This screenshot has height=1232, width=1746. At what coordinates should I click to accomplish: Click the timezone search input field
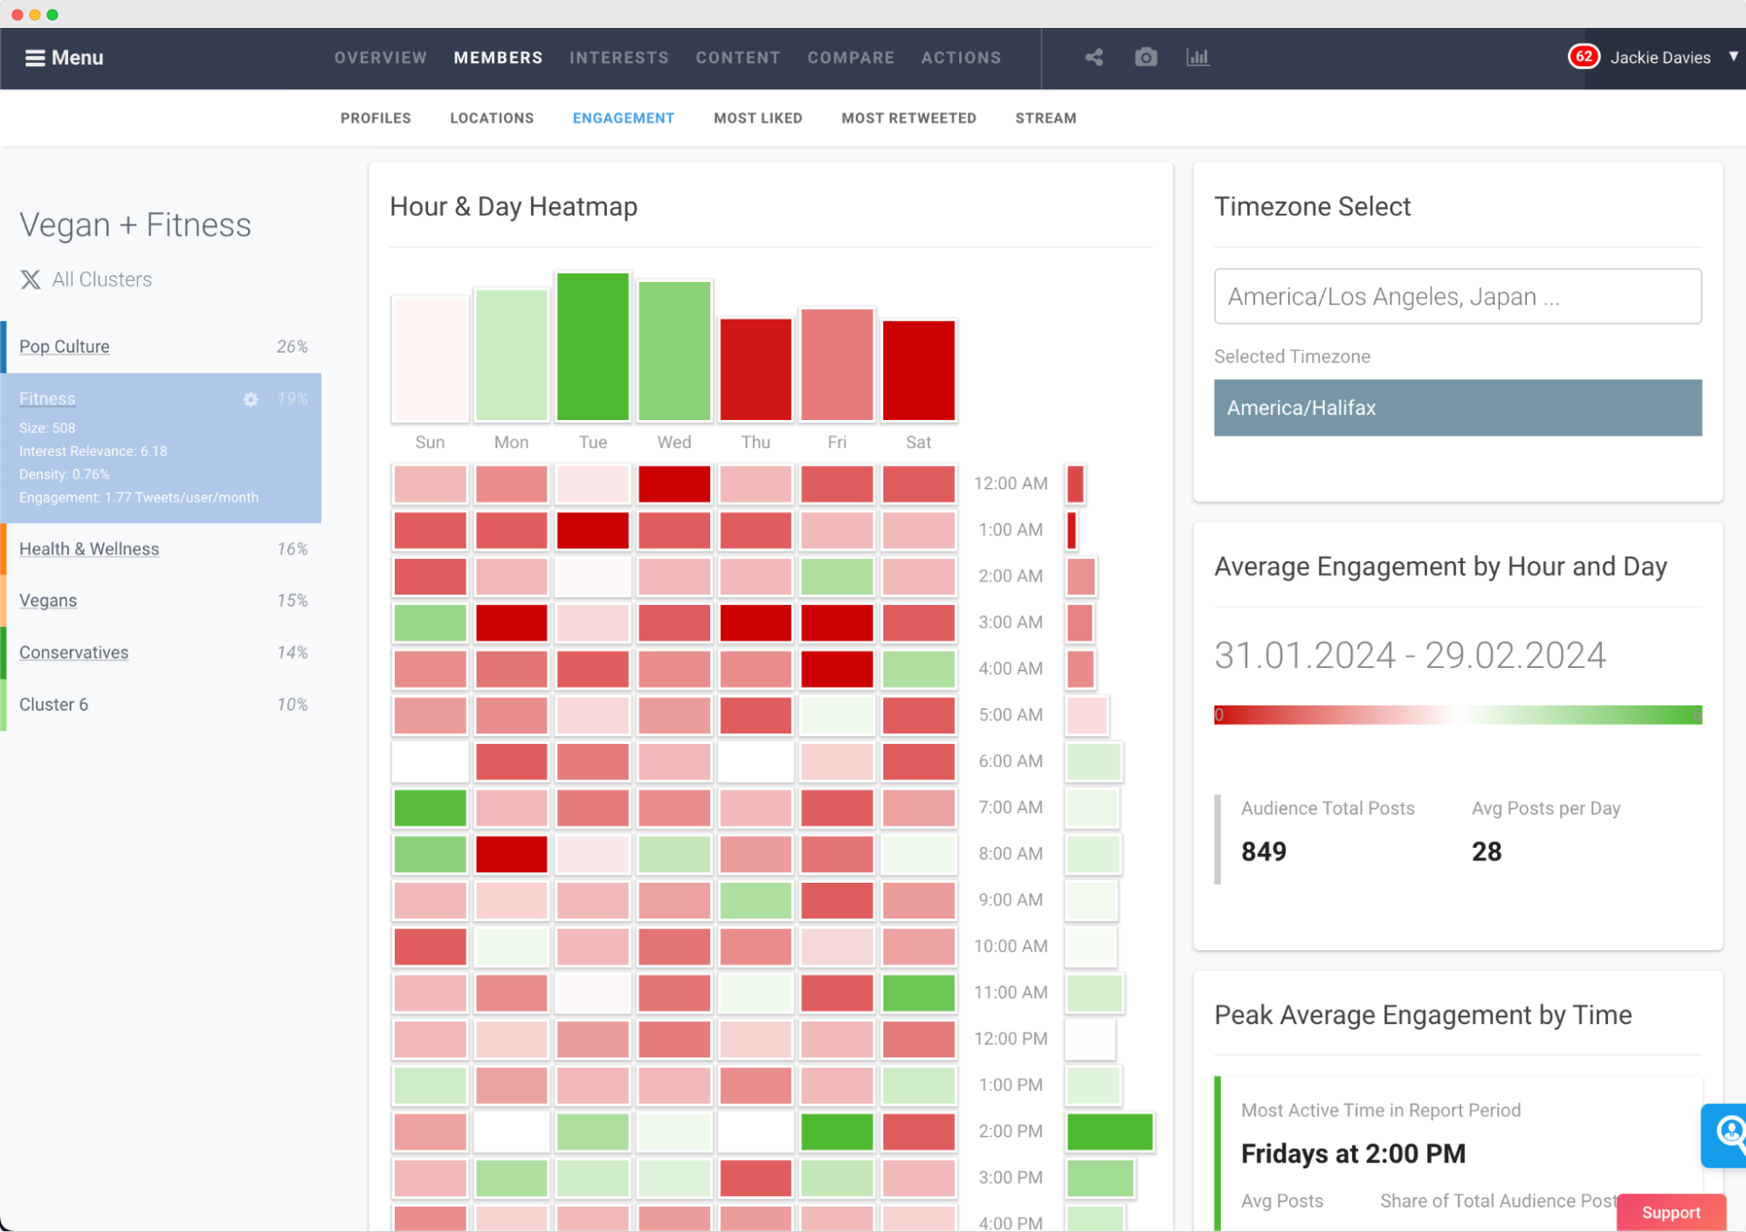coord(1458,297)
